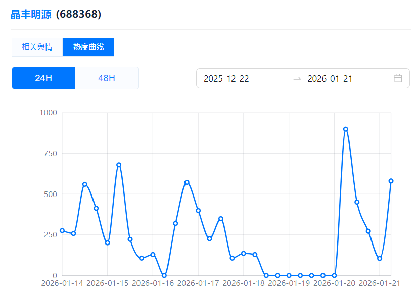Click the 2026-01-20 x-axis label

pos(335,283)
